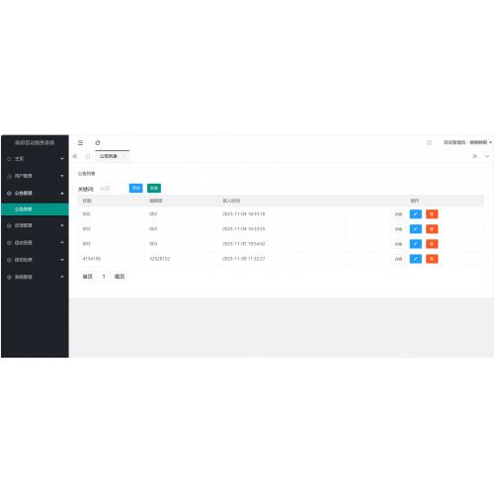Viewport: 494px width, 494px height.
Task: Delete the announcement titled 4154156
Action: [432, 259]
